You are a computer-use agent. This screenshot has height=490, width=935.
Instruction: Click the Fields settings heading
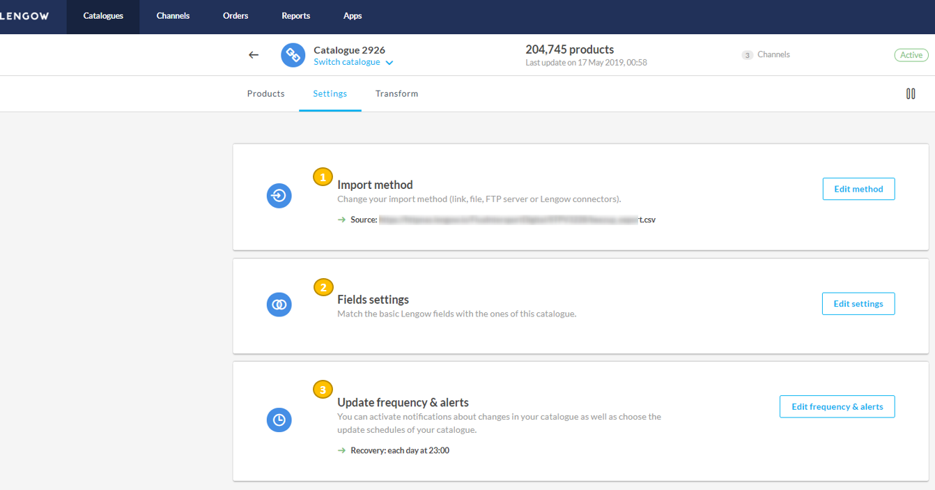[x=373, y=300]
